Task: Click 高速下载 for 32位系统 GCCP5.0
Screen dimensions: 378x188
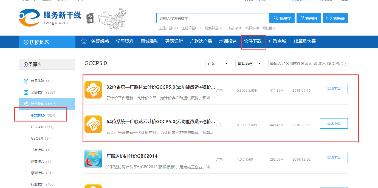Action: pyautogui.click(x=334, y=89)
